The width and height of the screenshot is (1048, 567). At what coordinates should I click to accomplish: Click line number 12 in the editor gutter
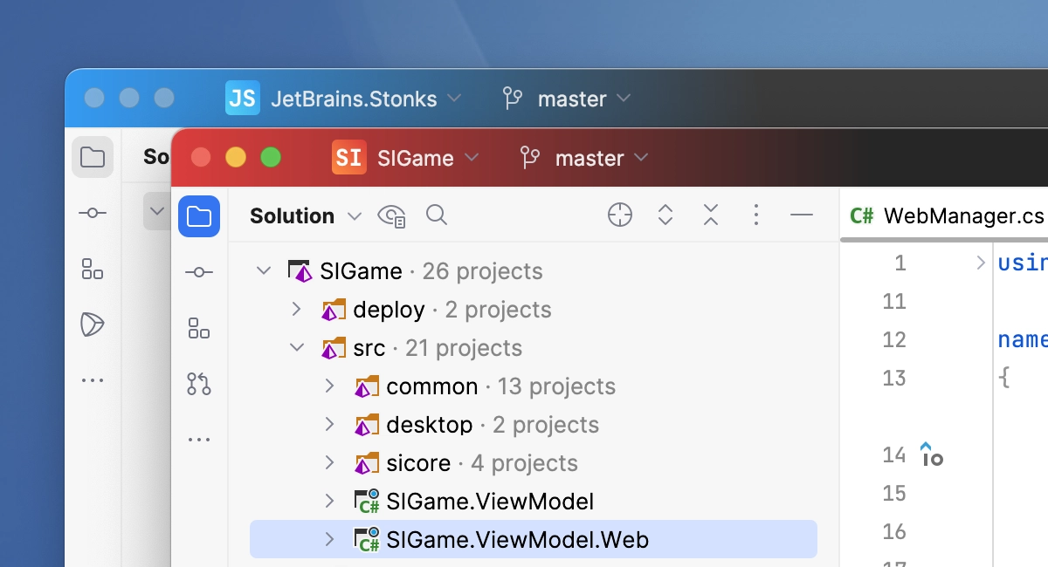(x=894, y=339)
